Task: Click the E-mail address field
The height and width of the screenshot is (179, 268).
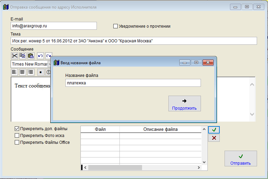Action: coord(54,26)
